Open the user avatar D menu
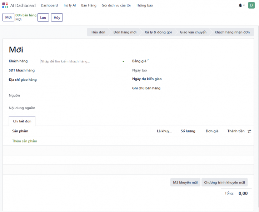This screenshot has width=259, height=212. point(251,5)
